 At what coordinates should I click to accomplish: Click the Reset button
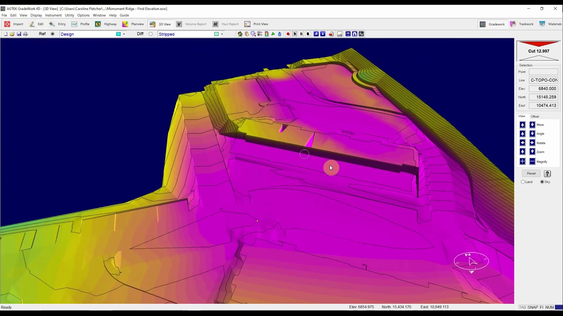[x=531, y=173]
